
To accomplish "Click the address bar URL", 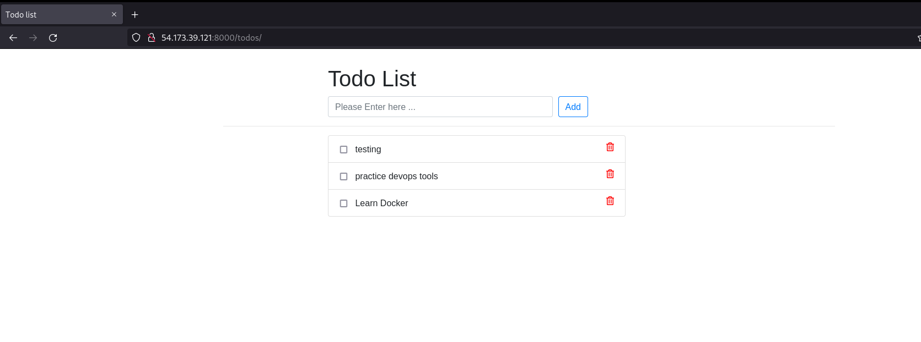I will 211,37.
